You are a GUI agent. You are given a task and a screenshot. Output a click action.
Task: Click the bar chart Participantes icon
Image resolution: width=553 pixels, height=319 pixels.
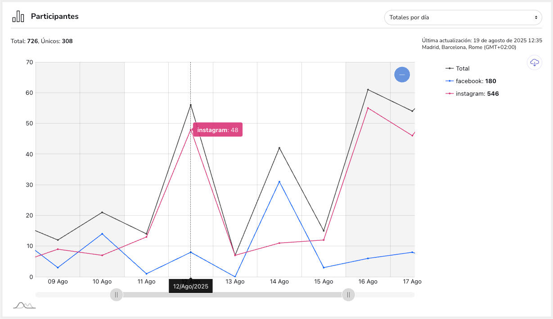18,17
